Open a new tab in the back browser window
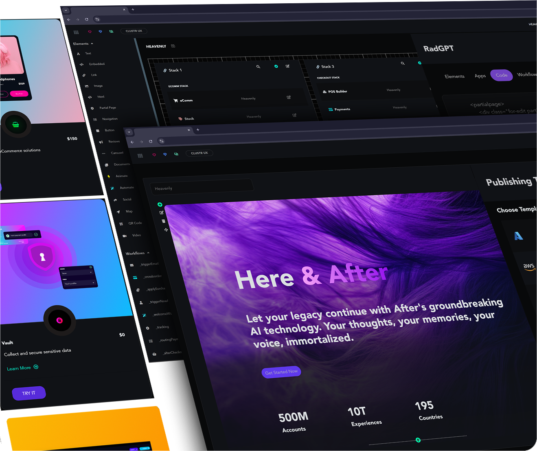Viewport: 537px width, 451px height. coord(133,9)
